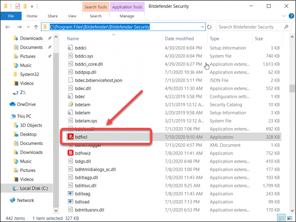
Task: Open Z:\ drive in sidebar
Action: pos(23,92)
